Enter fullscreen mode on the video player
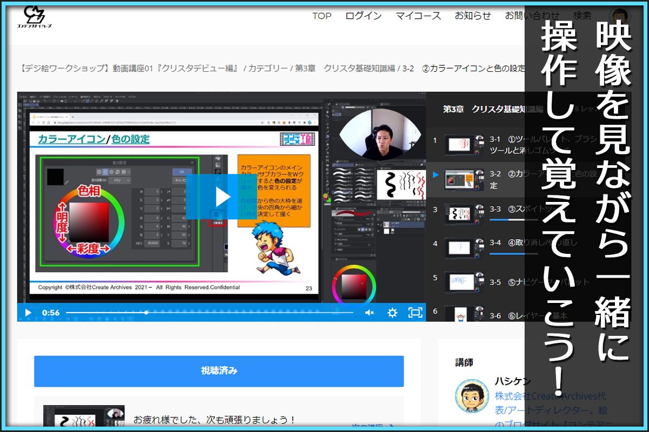The width and height of the screenshot is (649, 432). (x=415, y=312)
